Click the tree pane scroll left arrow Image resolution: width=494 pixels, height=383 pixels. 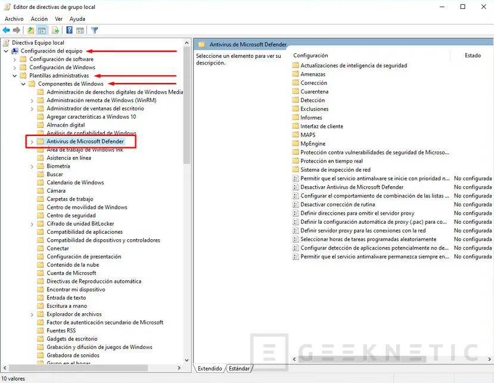(x=5, y=368)
